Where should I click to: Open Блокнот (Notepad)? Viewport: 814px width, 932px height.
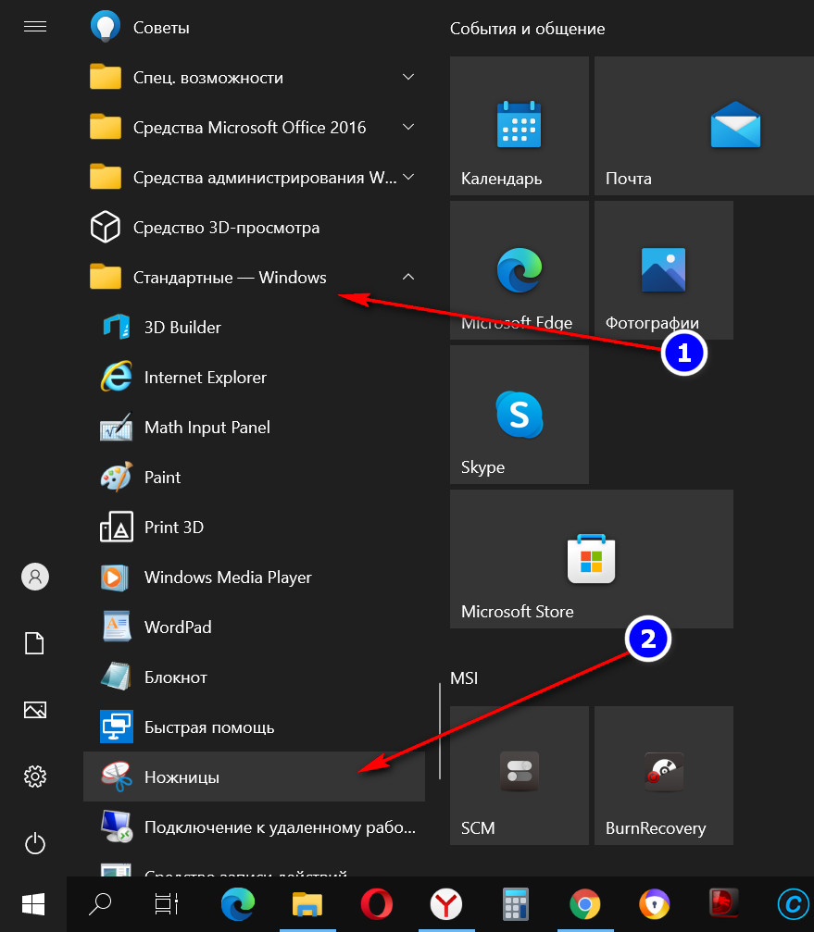[254, 677]
